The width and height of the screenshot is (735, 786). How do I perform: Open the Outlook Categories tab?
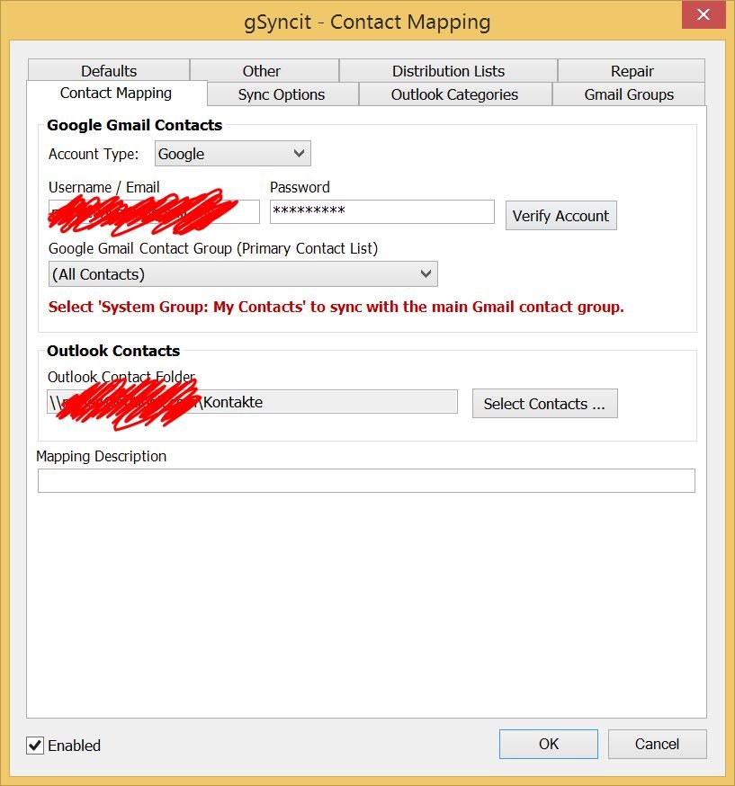(454, 94)
